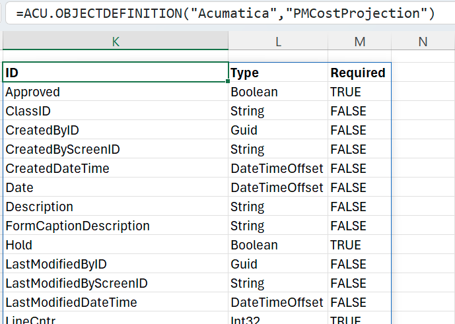455x324 pixels.
Task: Click FALSE in the LastModifiedByID row
Action: pos(359,264)
